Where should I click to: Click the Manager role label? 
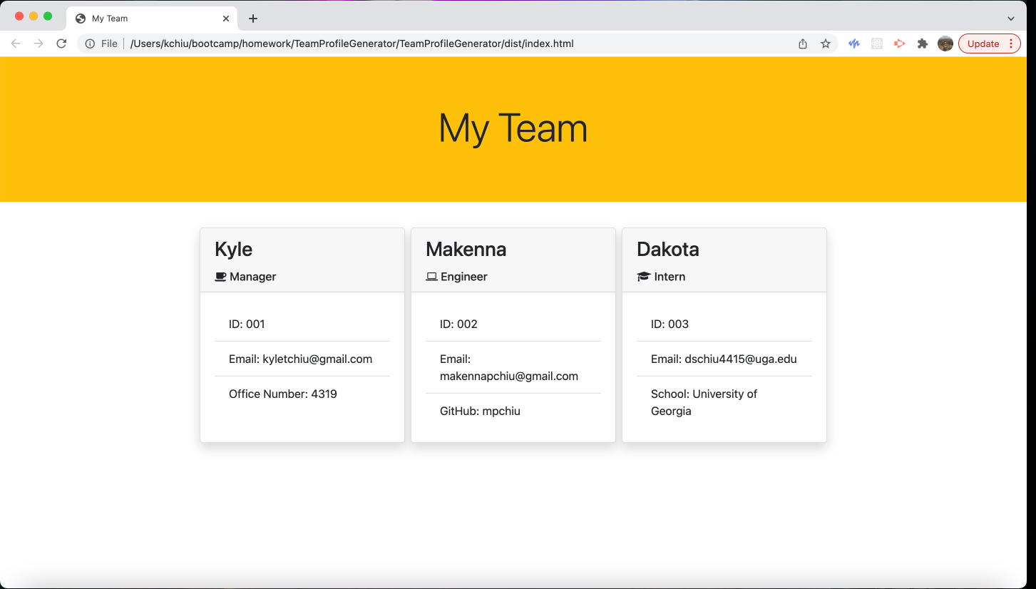pos(253,277)
